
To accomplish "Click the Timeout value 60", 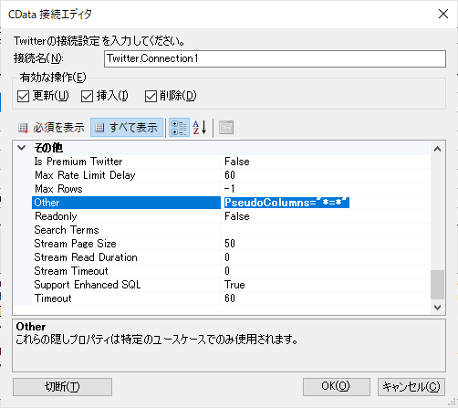I will click(x=326, y=298).
